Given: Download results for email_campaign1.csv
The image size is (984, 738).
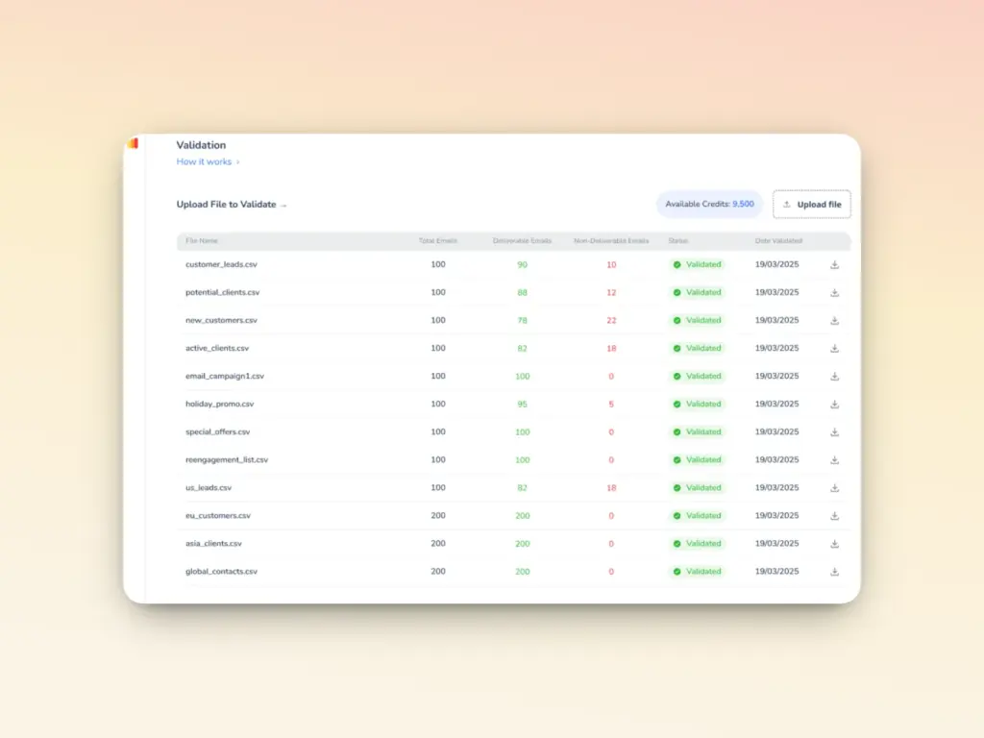Looking at the screenshot, I should click(x=834, y=376).
